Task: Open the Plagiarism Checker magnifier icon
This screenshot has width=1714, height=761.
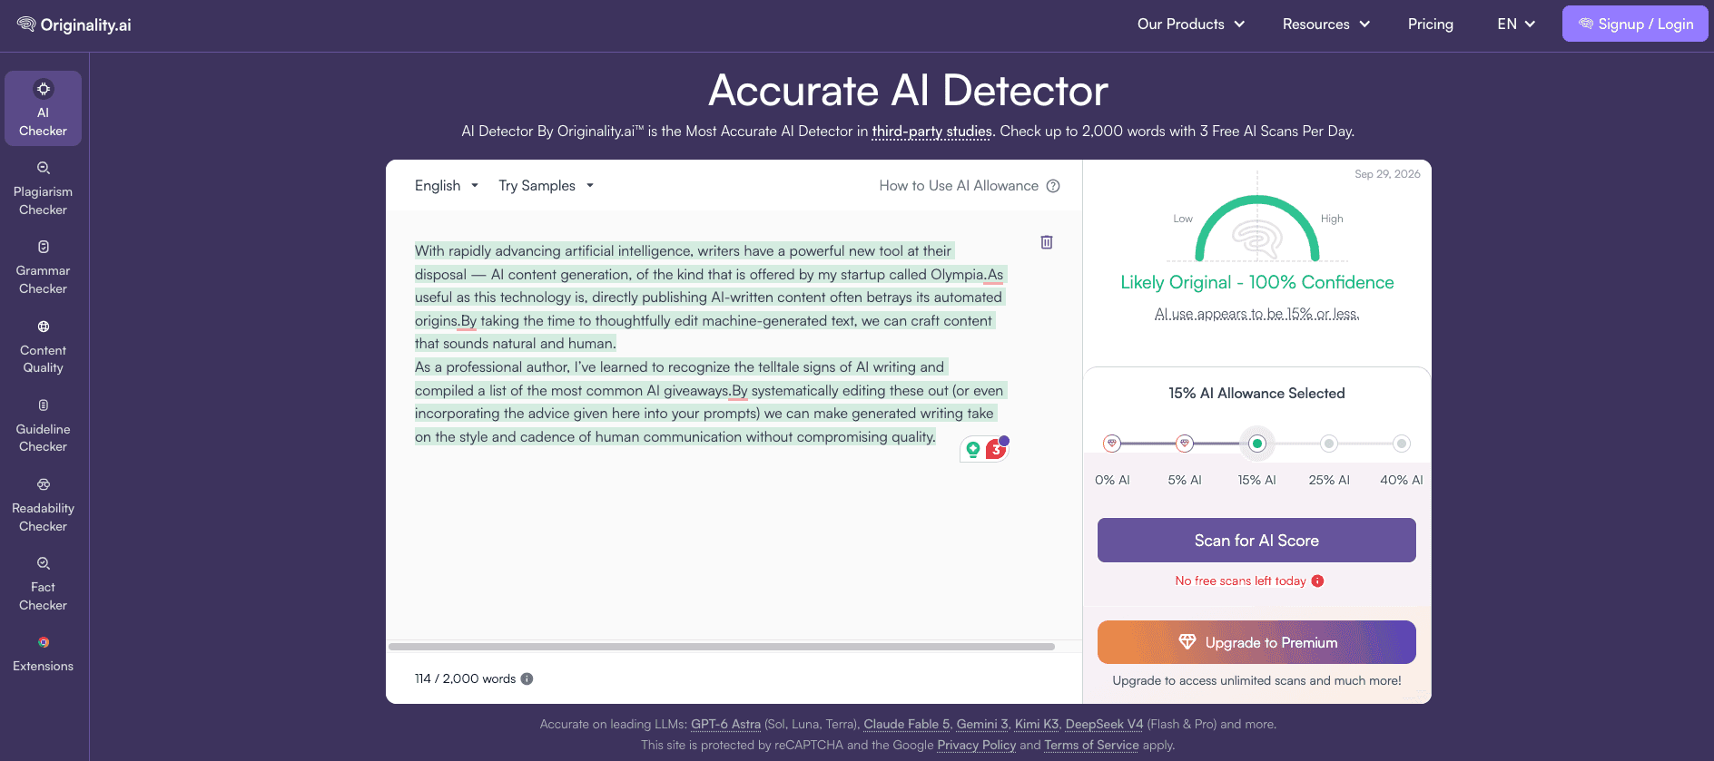Action: point(43,168)
